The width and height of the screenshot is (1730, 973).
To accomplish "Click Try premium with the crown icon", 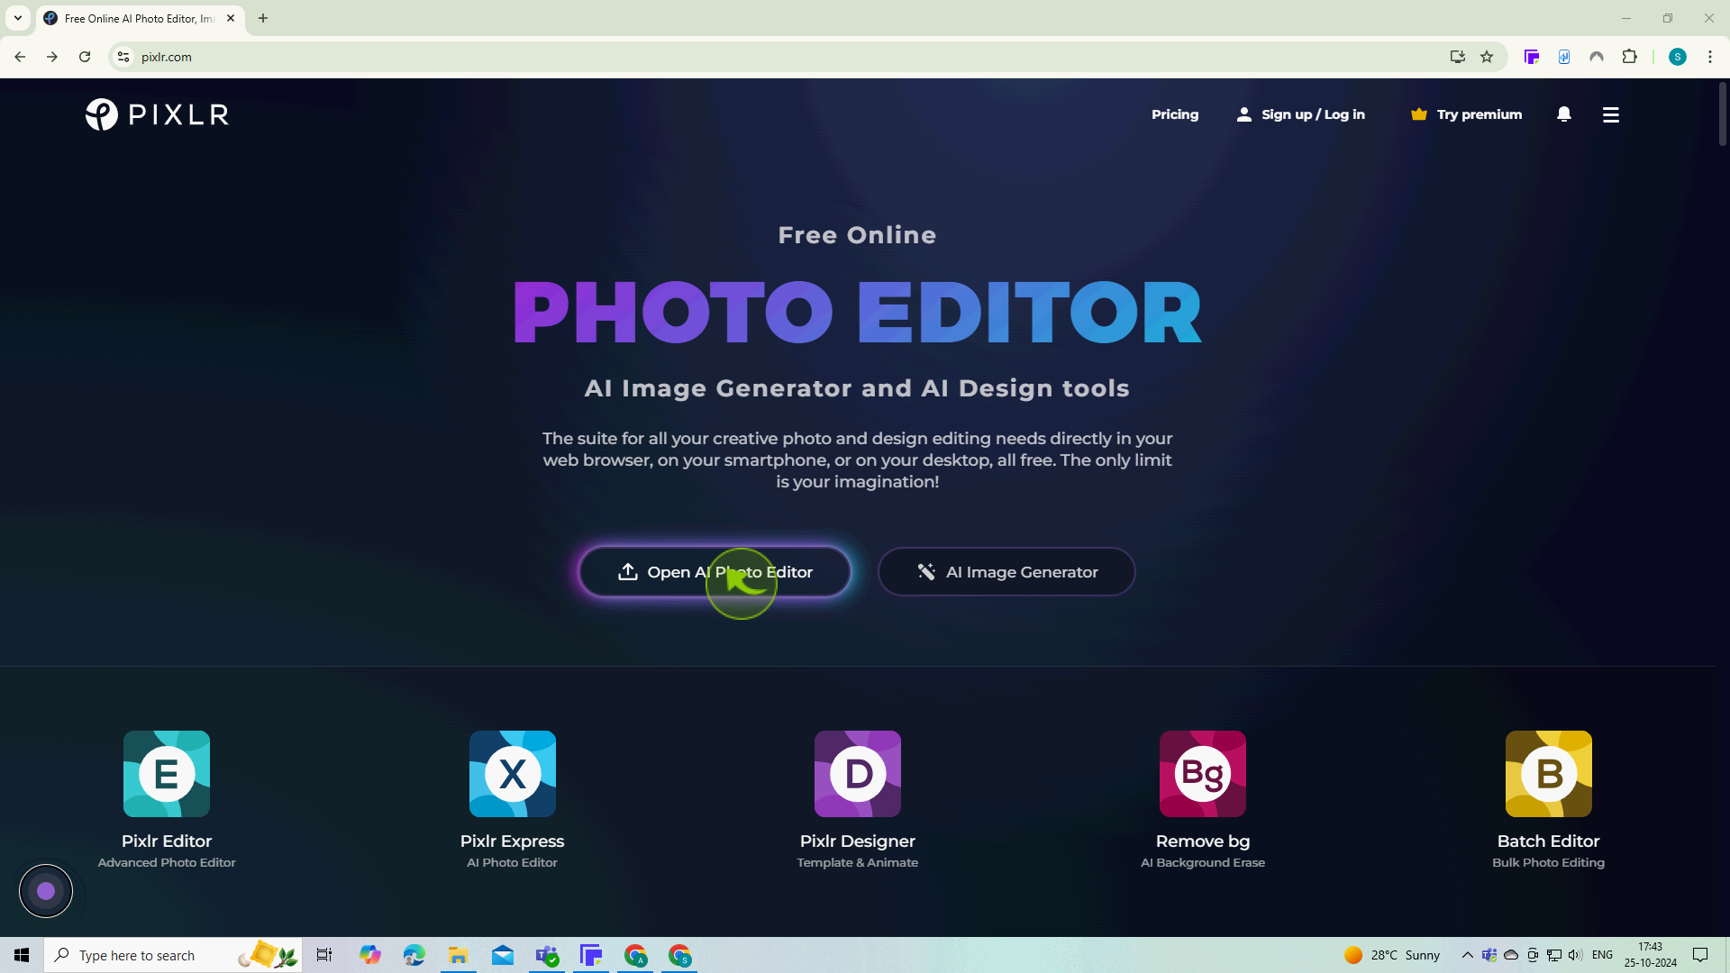I will click(1466, 114).
